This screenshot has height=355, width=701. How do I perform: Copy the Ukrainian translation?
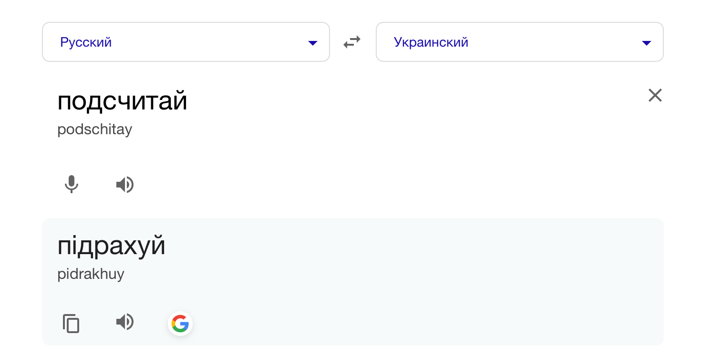71,324
